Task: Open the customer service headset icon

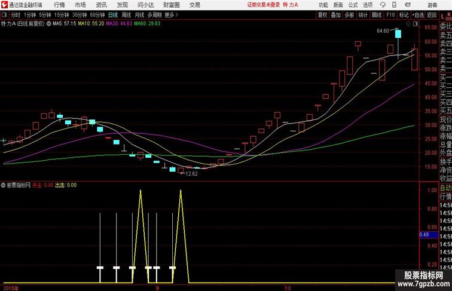Action: (x=383, y=5)
